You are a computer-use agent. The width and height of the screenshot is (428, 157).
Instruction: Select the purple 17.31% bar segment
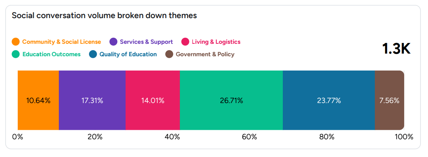pos(92,100)
